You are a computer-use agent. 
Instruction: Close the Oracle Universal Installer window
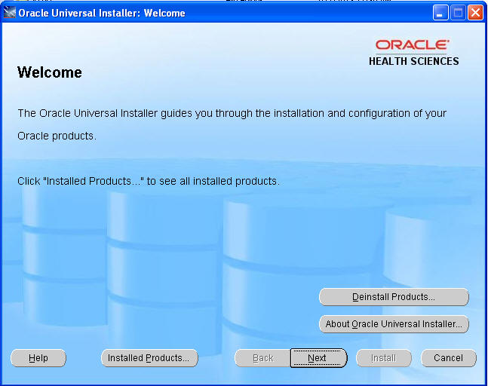pyautogui.click(x=475, y=13)
